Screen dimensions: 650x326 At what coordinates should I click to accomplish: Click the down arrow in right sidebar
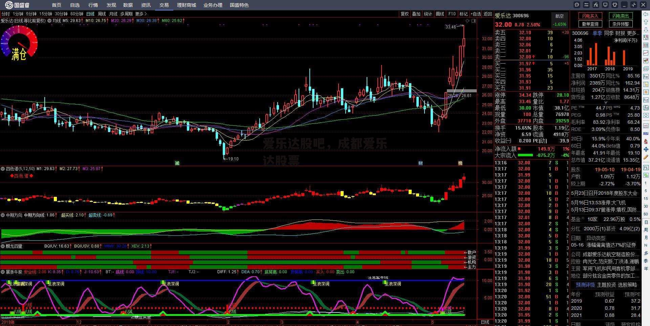click(x=646, y=30)
